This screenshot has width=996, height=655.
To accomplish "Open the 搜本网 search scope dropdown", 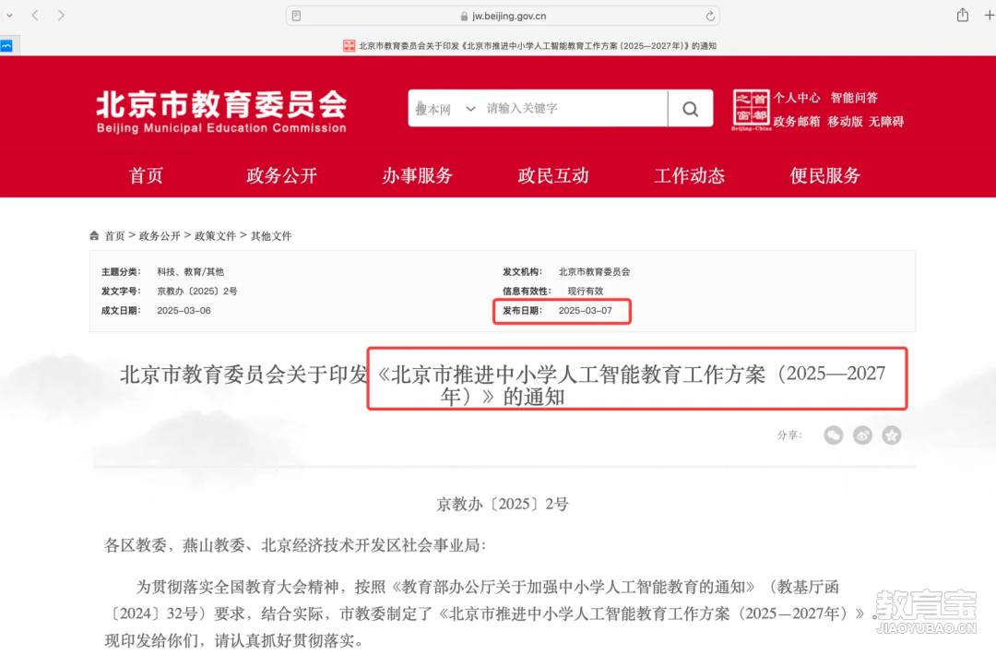I will (445, 109).
